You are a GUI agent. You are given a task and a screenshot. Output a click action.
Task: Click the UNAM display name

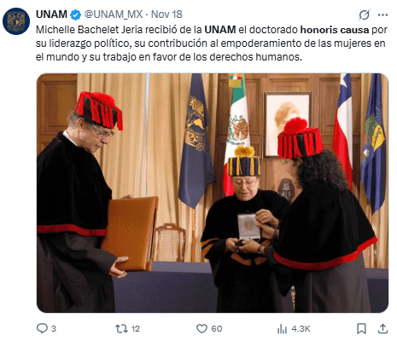51,14
